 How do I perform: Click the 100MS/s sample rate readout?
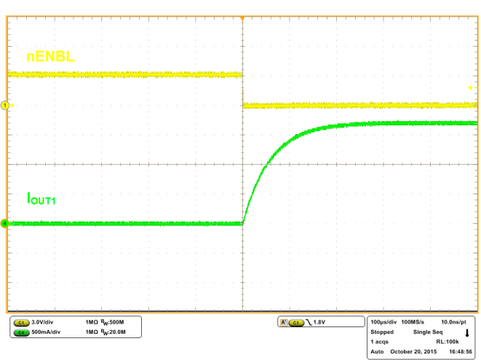point(420,321)
